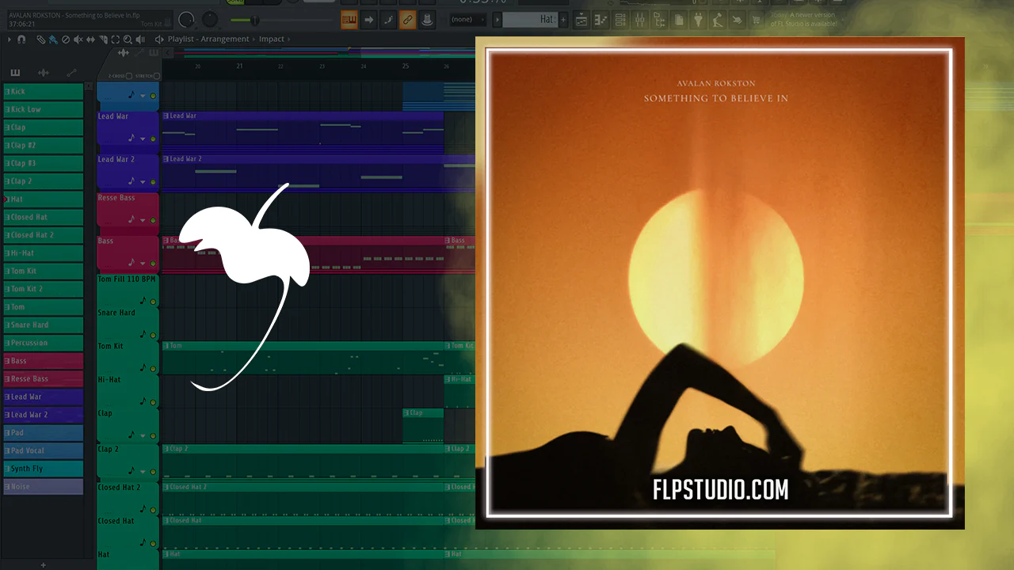Open the Arrangement selector in playlist breadcrumb
1014x570 pixels.
click(x=225, y=39)
